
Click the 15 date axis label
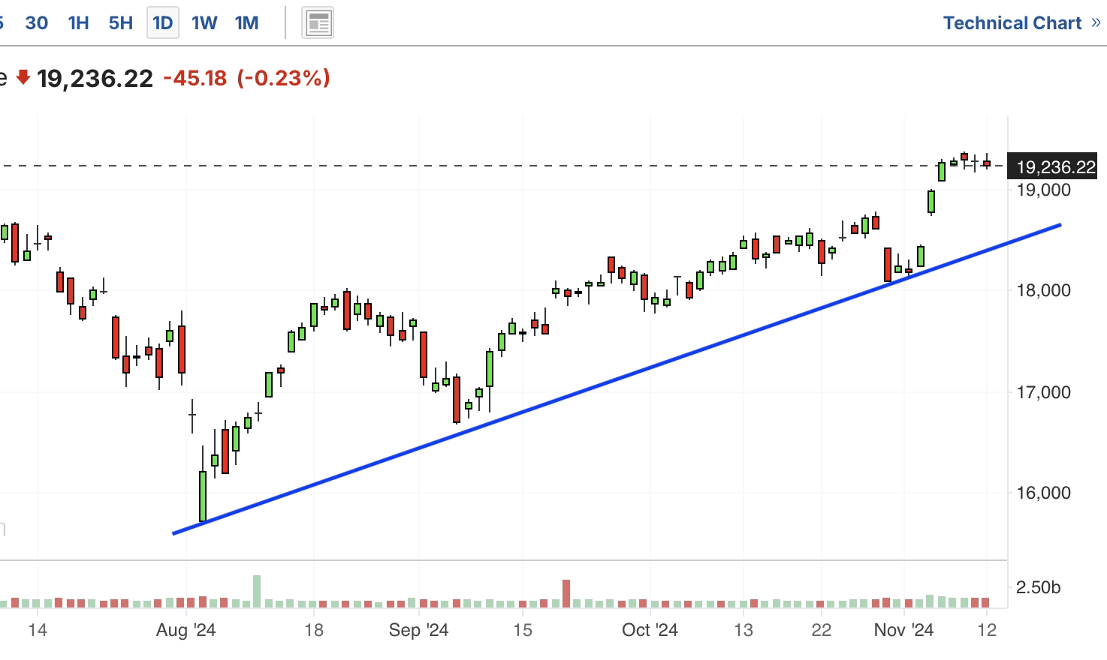click(523, 630)
